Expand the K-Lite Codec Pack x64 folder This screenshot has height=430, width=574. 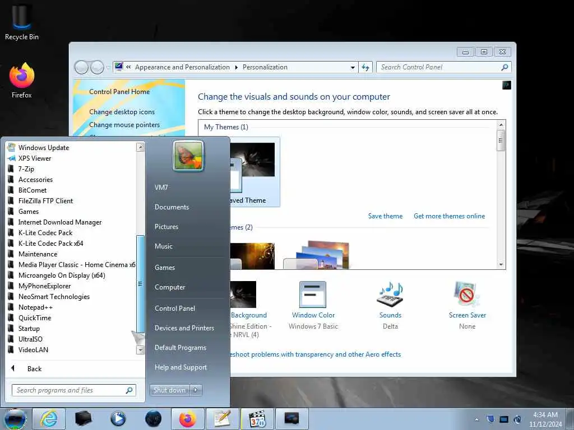point(51,243)
